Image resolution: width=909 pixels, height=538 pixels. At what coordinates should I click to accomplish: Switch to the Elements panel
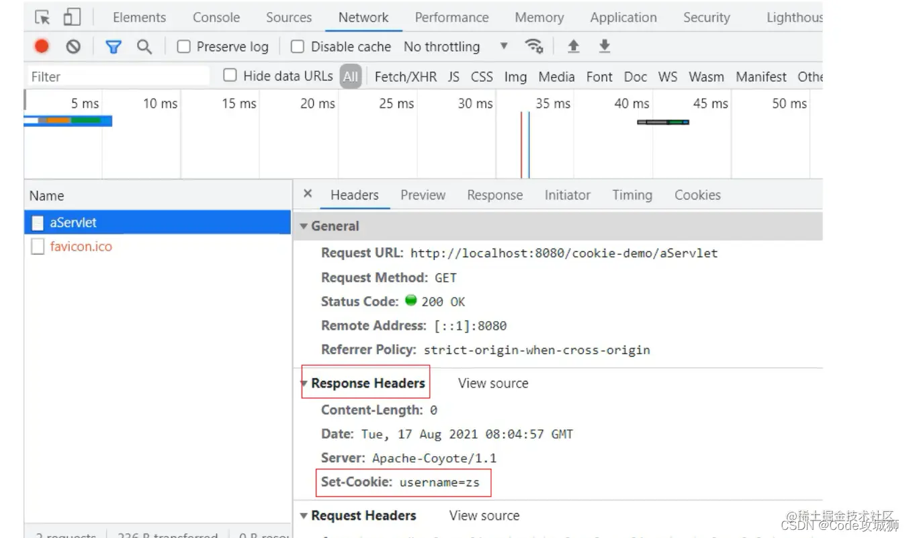(x=139, y=17)
